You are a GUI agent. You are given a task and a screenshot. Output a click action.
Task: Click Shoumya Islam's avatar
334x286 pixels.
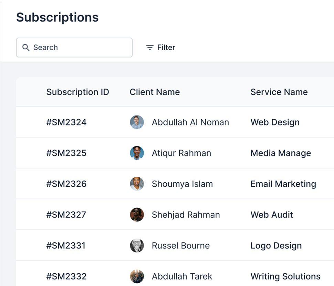pos(137,184)
